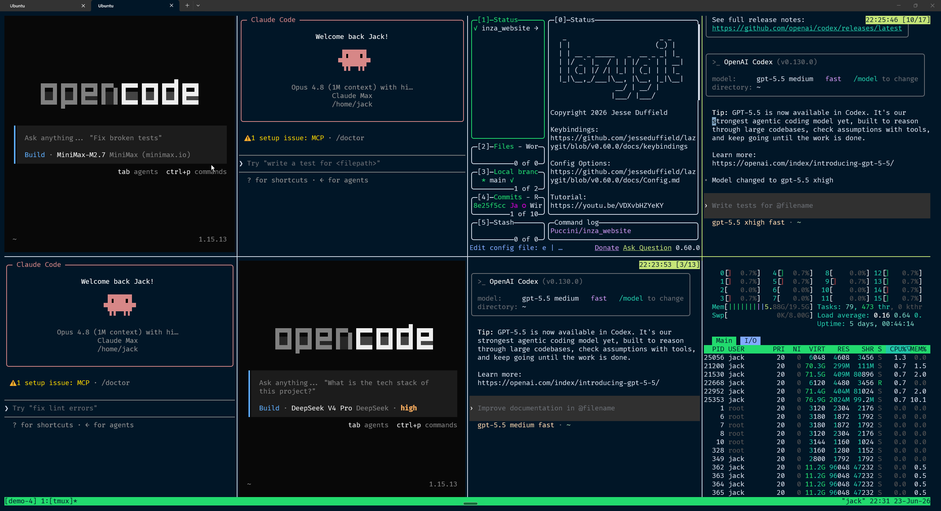
Task: Click /model to change in bottom Codex pane
Action: (651, 298)
